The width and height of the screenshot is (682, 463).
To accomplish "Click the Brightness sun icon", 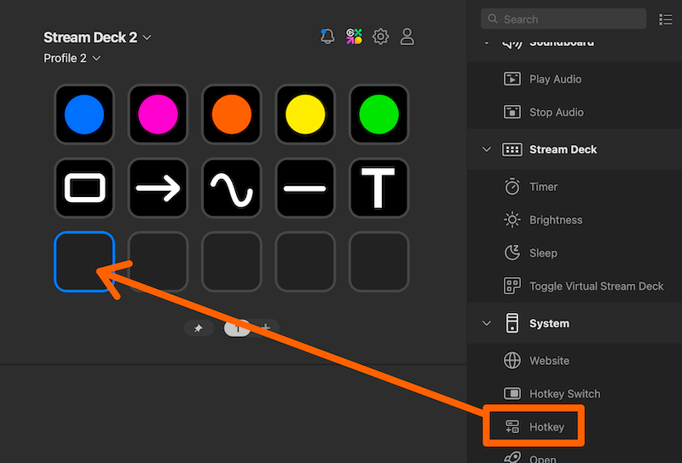I will tap(512, 220).
